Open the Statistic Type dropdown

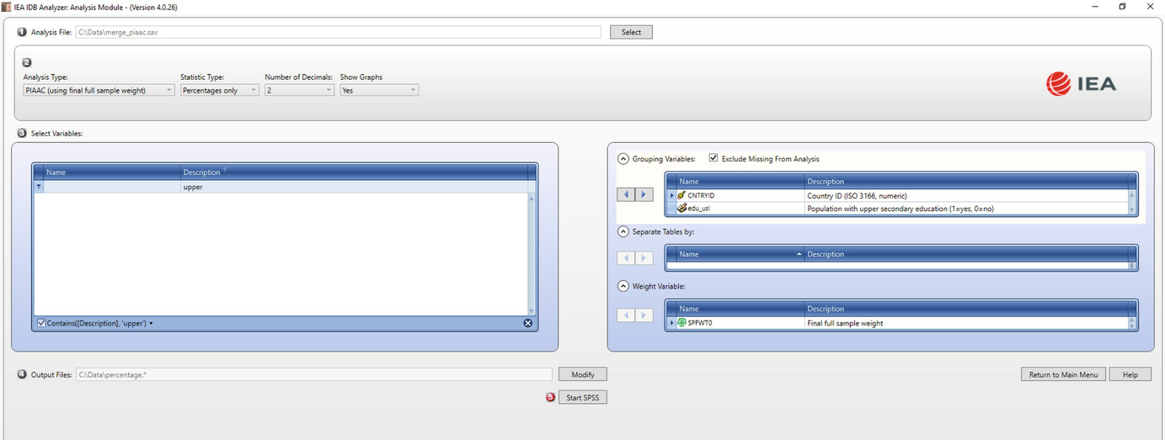pyautogui.click(x=219, y=90)
